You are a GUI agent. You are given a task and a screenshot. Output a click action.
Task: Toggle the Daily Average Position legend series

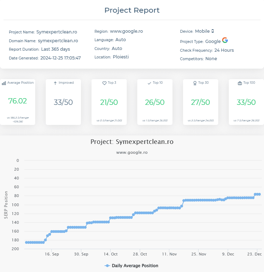132,266
